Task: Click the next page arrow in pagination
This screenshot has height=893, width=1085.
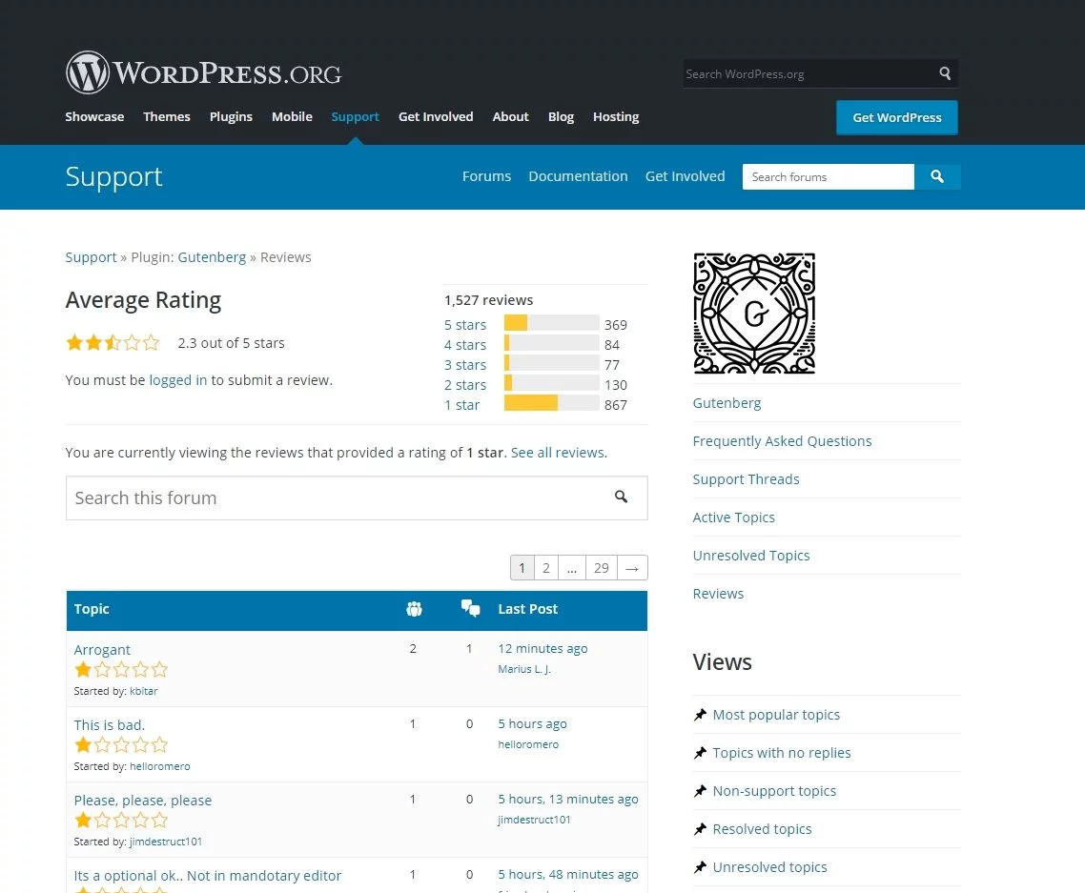Action: click(x=632, y=568)
